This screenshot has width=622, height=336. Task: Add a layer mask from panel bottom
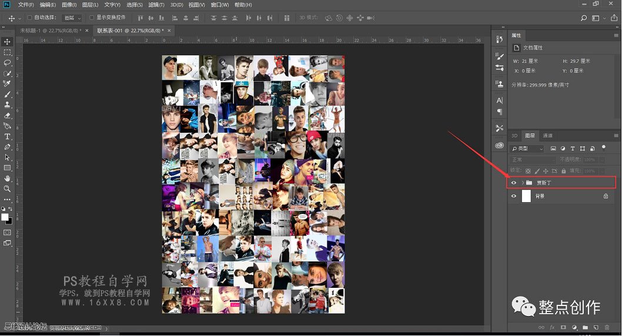click(x=563, y=327)
